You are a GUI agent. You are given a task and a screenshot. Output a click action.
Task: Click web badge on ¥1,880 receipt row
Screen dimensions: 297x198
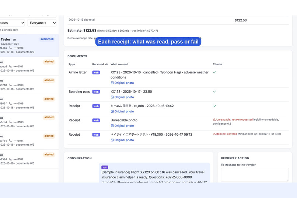coord(96,106)
